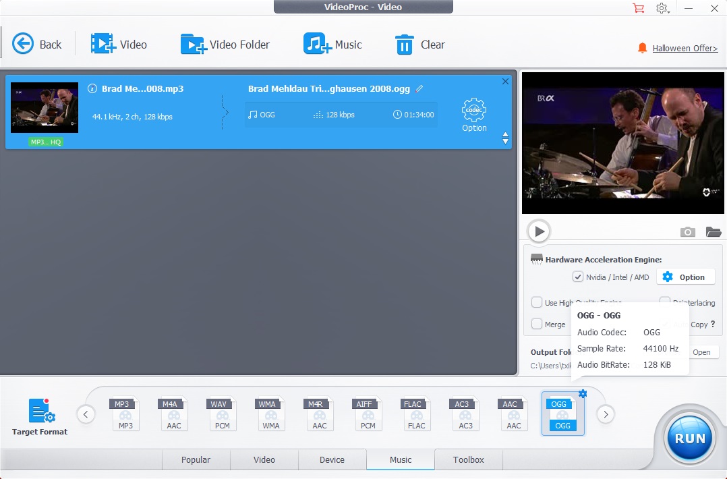This screenshot has width=727, height=479.
Task: Take a snapshot of the preview
Action: [x=687, y=231]
